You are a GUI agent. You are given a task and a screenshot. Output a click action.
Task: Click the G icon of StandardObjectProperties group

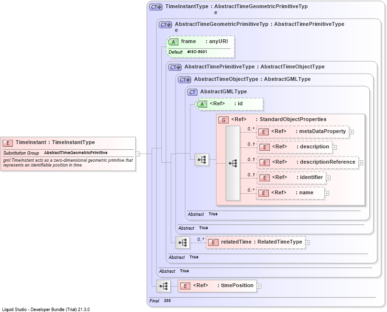click(x=223, y=120)
